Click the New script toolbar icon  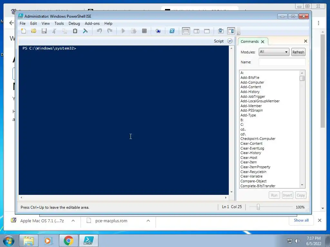(24, 31)
